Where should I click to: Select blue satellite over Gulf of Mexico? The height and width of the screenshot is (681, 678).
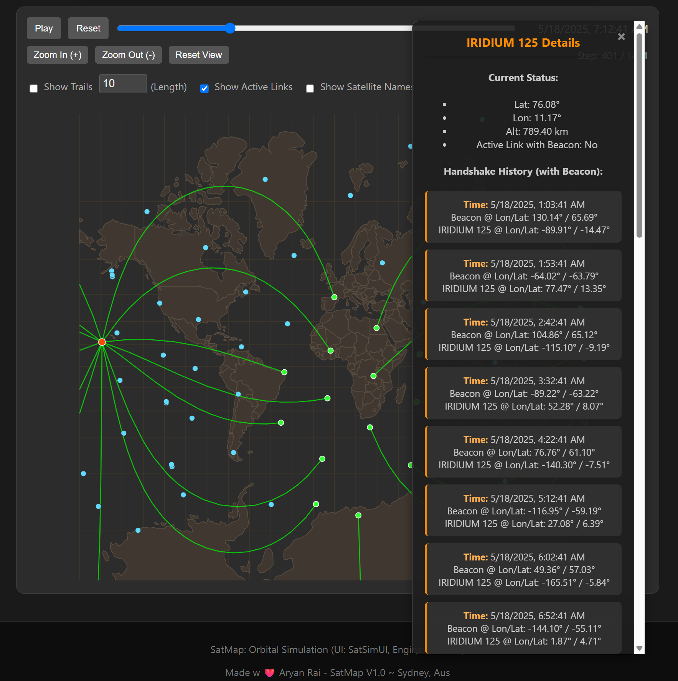pyautogui.click(x=198, y=319)
